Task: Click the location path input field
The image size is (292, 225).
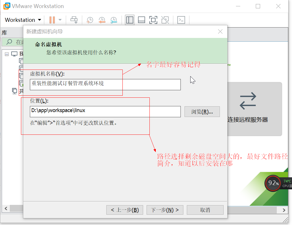Action: coord(105,111)
